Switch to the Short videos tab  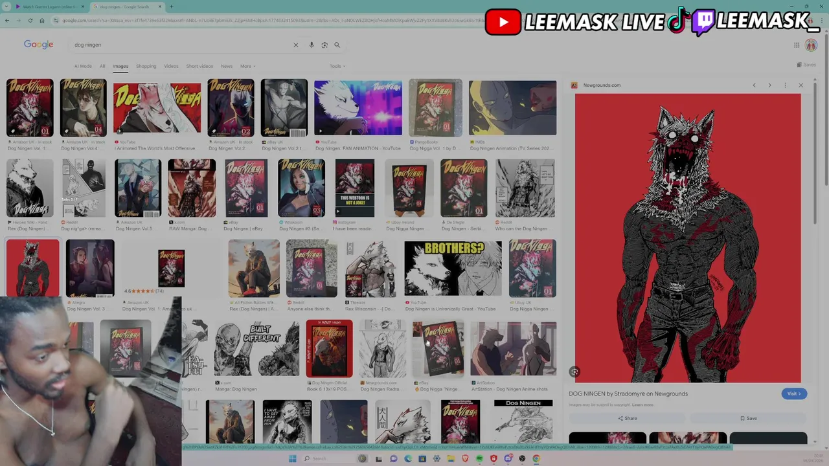click(x=199, y=66)
